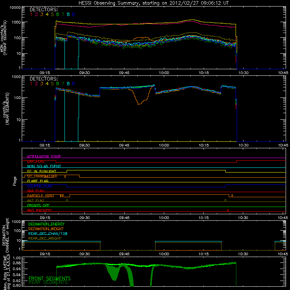Click the 09:45 time label under rear segments plot
The width and height of the screenshot is (290, 290).
124,145
